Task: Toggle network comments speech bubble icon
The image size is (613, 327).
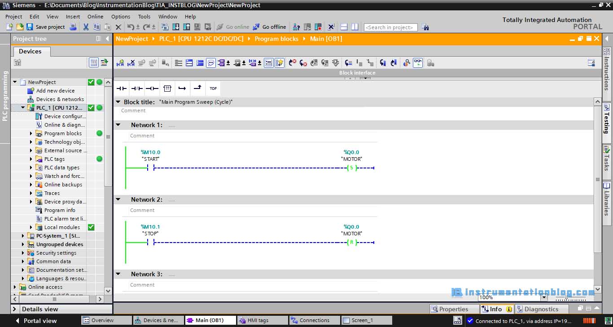Action: pyautogui.click(x=211, y=63)
